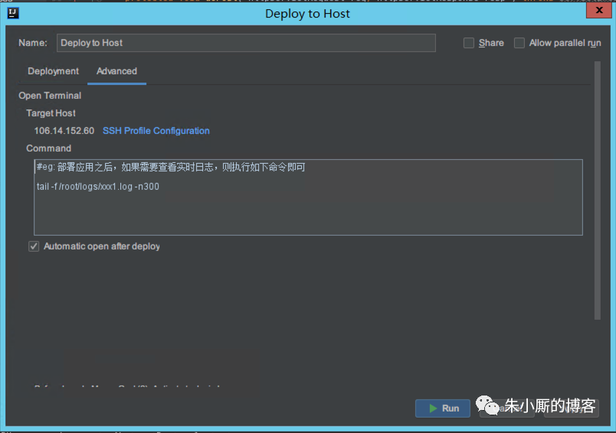The width and height of the screenshot is (616, 433).
Task: Edit the Name input field
Action: coord(246,43)
